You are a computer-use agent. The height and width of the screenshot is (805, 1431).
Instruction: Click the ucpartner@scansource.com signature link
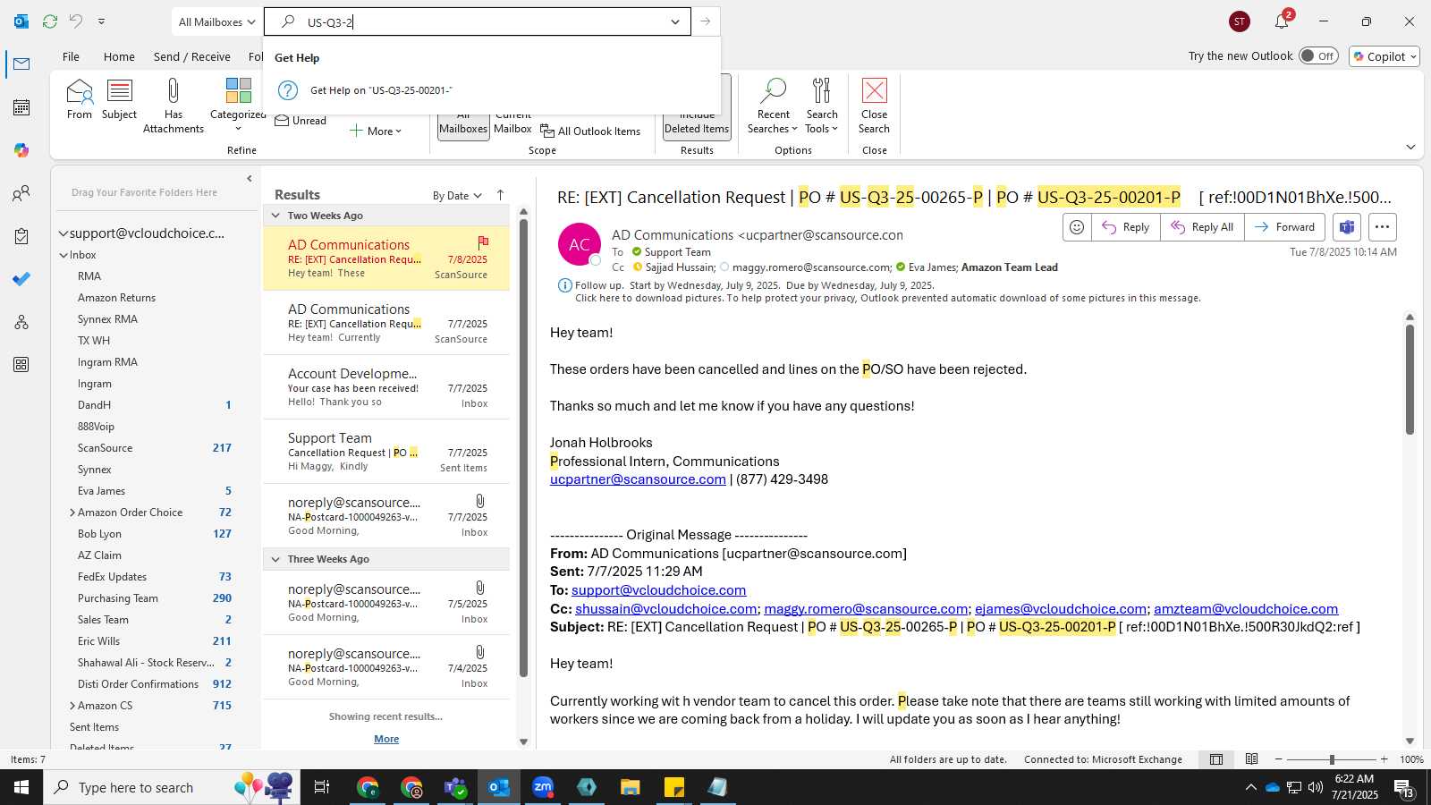pyautogui.click(x=638, y=479)
